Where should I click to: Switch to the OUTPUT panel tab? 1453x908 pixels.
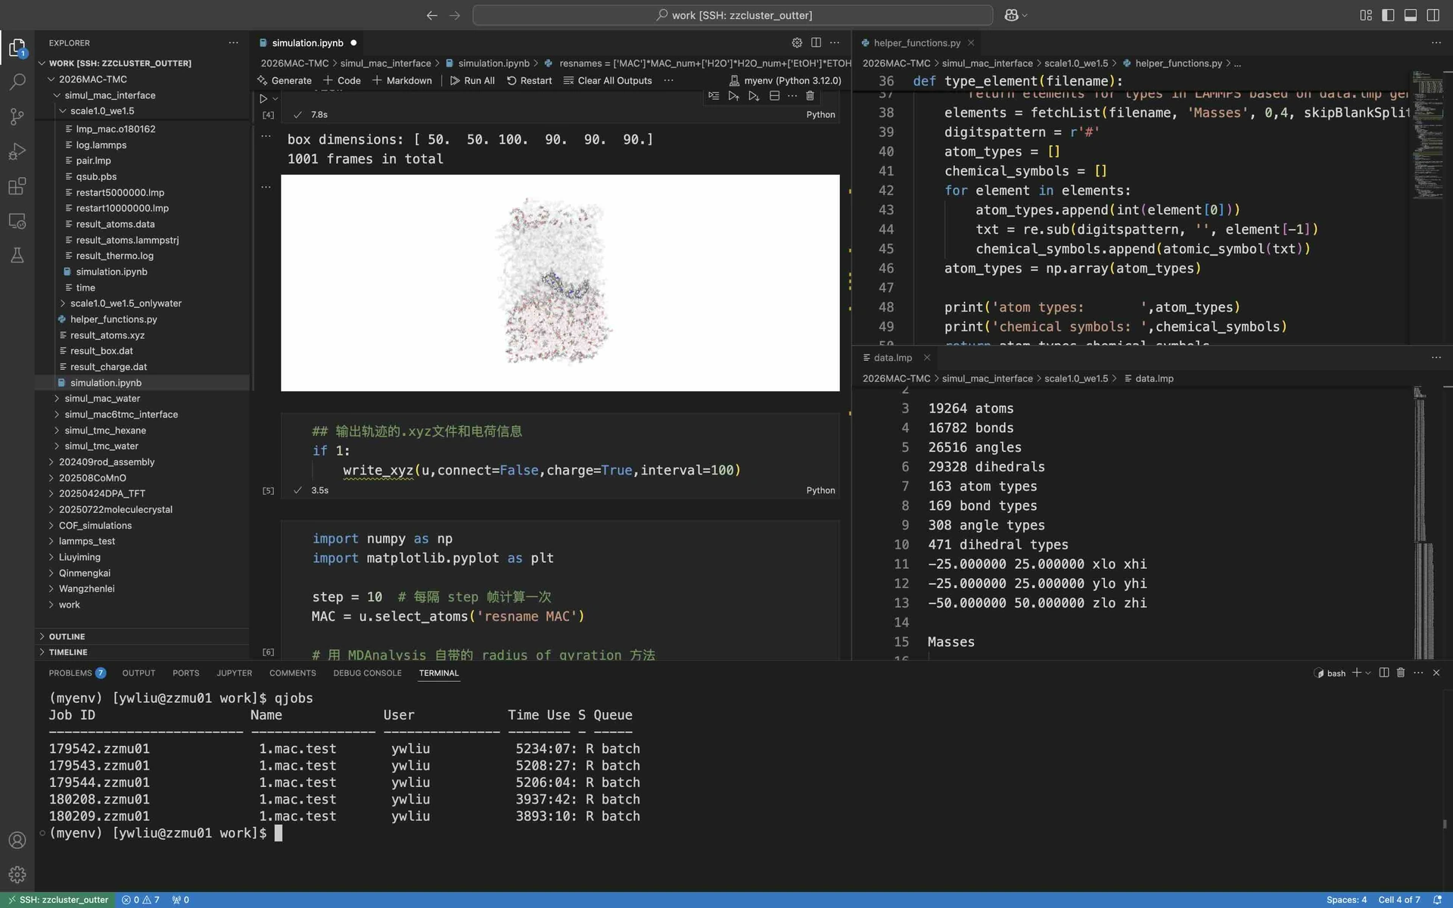click(138, 673)
